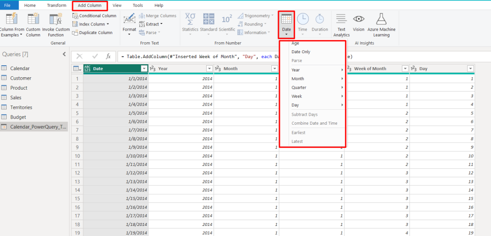Viewport: 491px width, 236px height.
Task: Open the File tab
Action: 7,5
